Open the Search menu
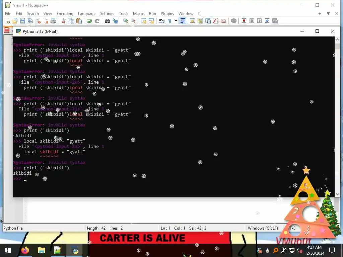 (x=33, y=13)
